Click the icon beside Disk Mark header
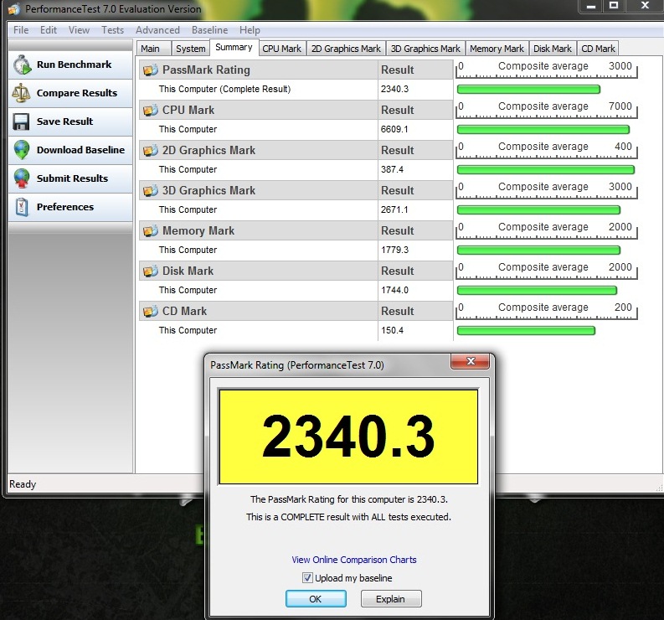664x620 pixels. coord(151,271)
